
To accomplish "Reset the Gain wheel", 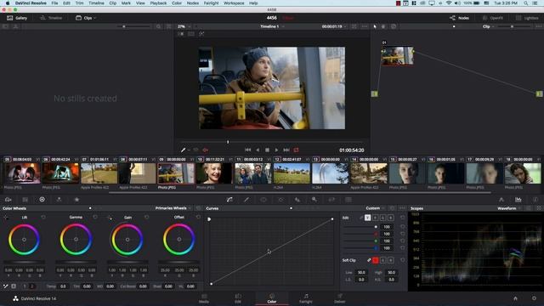I will click(x=147, y=218).
